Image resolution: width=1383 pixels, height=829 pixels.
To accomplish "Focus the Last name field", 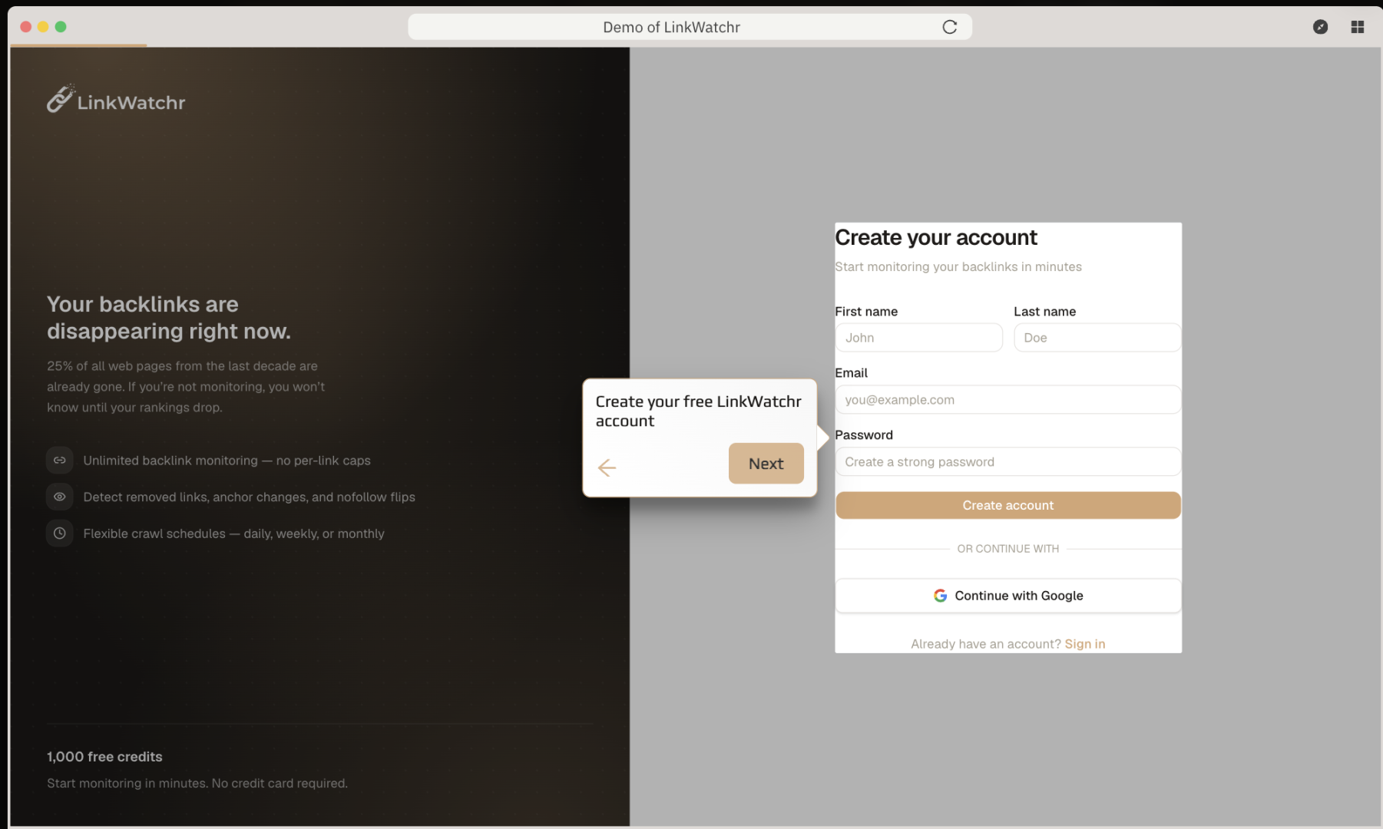I will click(1097, 338).
